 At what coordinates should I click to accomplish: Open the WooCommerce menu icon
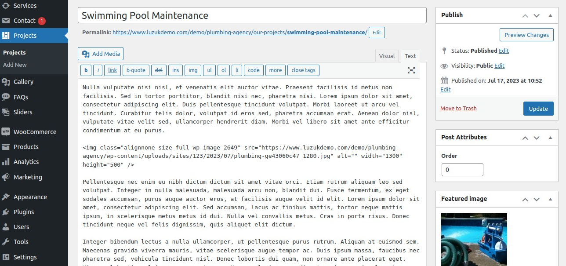6,132
